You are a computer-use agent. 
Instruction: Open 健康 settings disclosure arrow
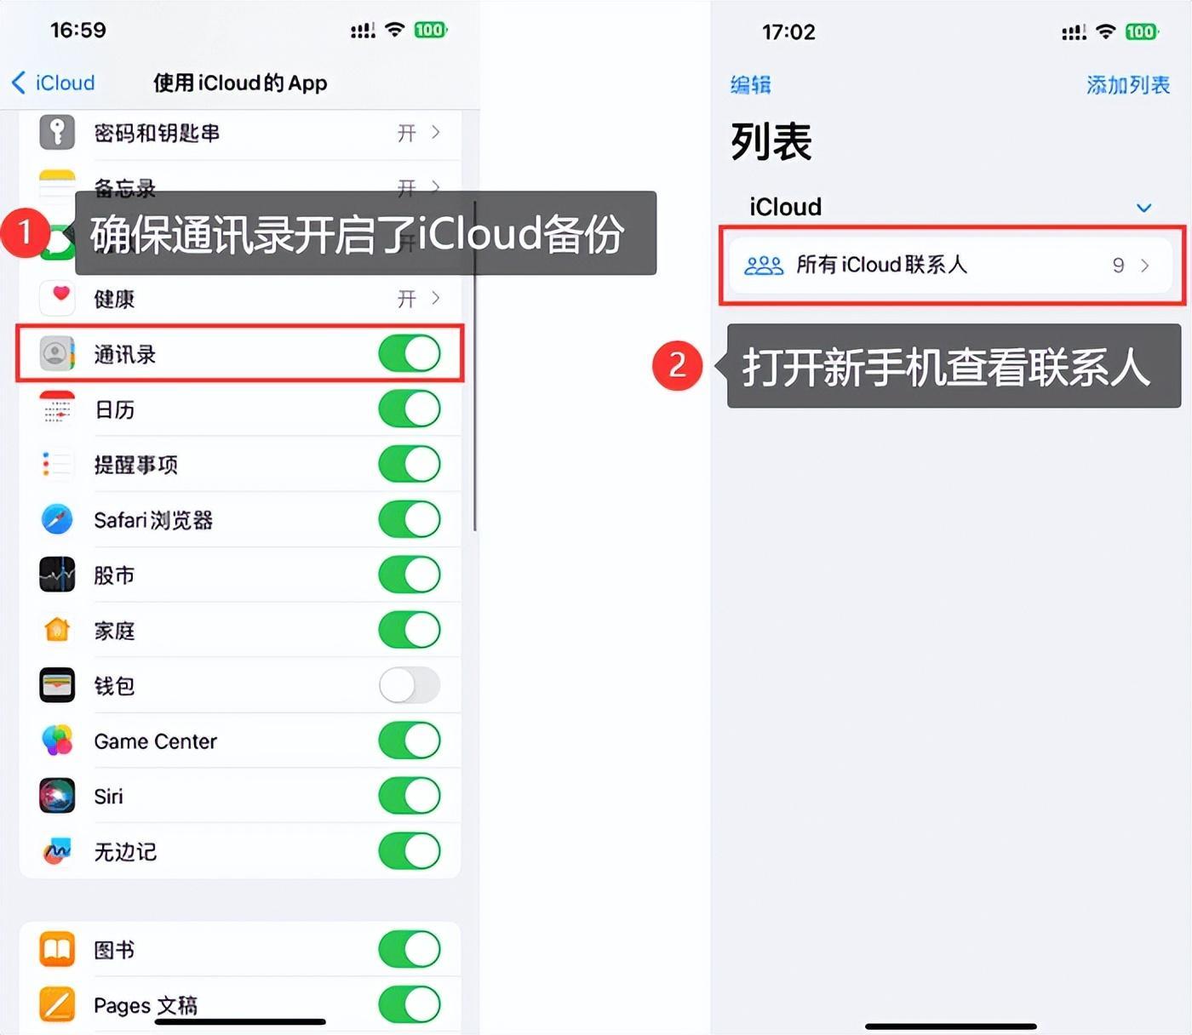pos(436,298)
